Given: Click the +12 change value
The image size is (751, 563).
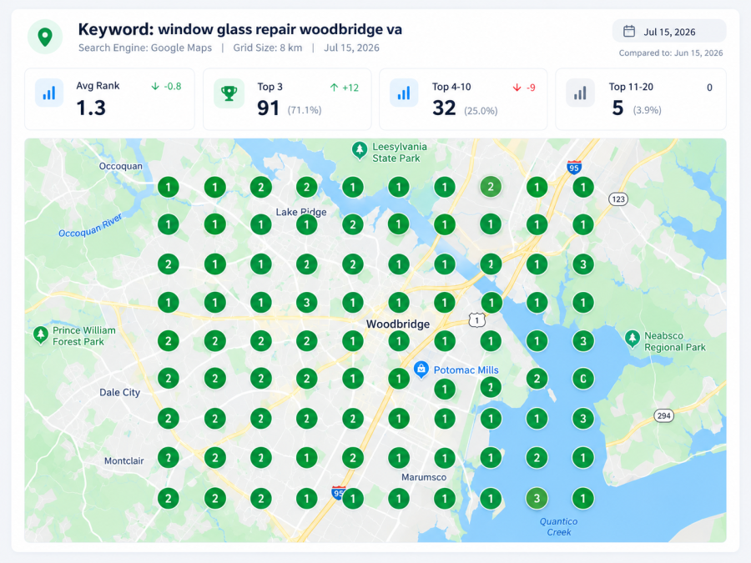Looking at the screenshot, I should tap(350, 88).
